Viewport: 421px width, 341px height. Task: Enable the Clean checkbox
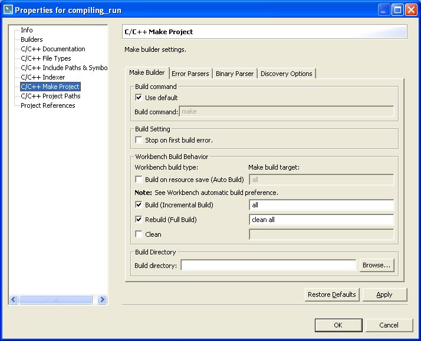pyautogui.click(x=139, y=234)
